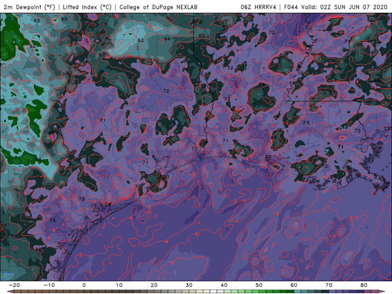
Task: Click the 'Lifted Index (°C)' title text
Action: coord(87,7)
